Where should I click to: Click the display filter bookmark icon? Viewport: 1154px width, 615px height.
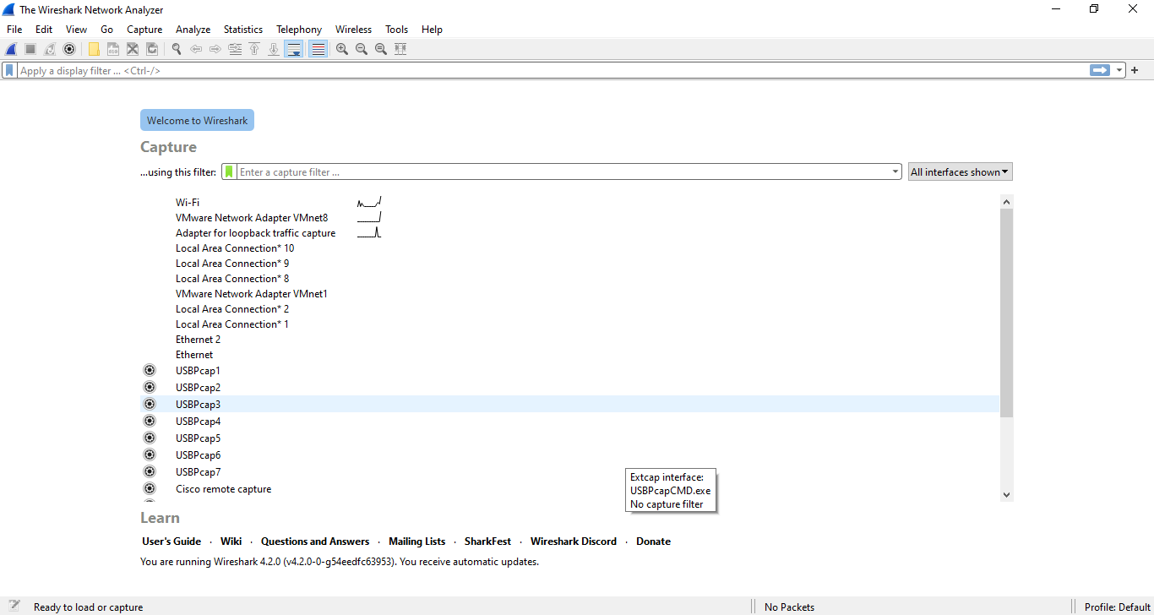point(10,71)
